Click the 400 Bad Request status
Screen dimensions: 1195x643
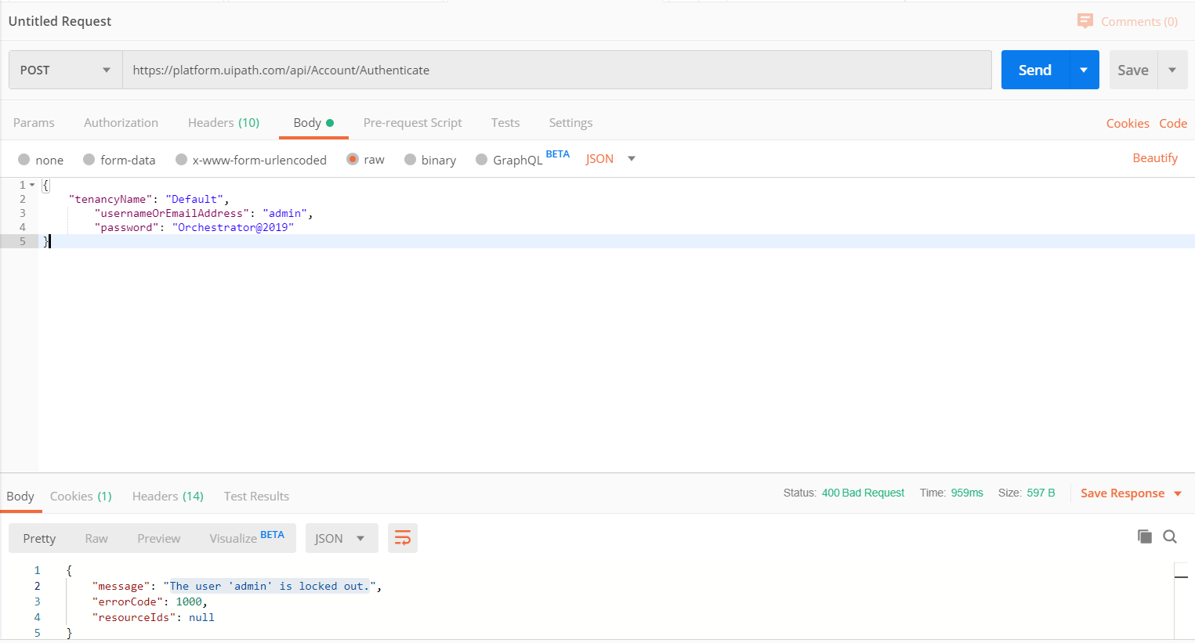coord(863,493)
